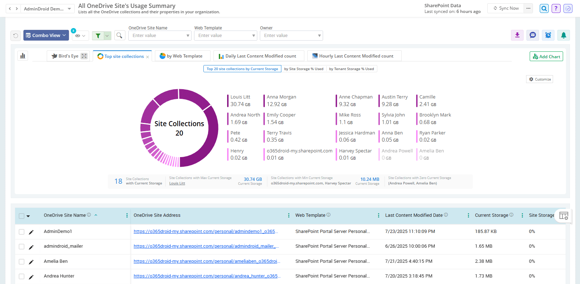Click the alarm schedule icon
Image resolution: width=580 pixels, height=284 pixels.
pos(548,35)
